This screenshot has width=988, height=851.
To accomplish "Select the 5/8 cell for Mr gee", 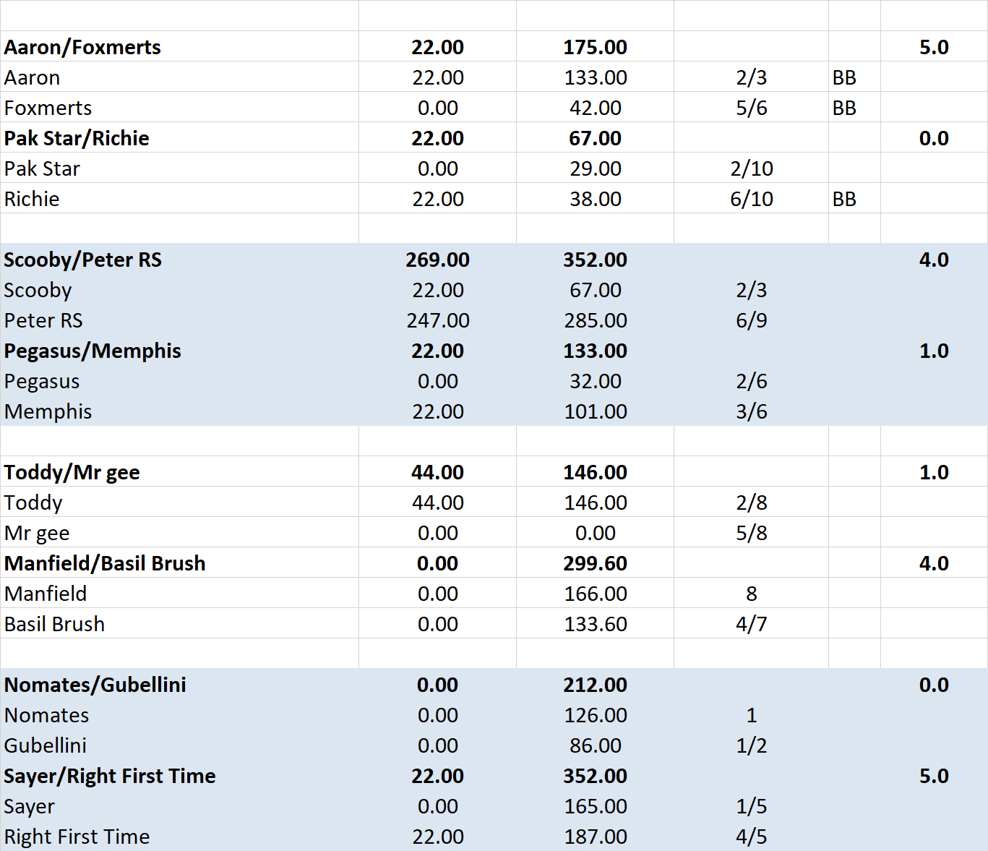I will tap(751, 533).
